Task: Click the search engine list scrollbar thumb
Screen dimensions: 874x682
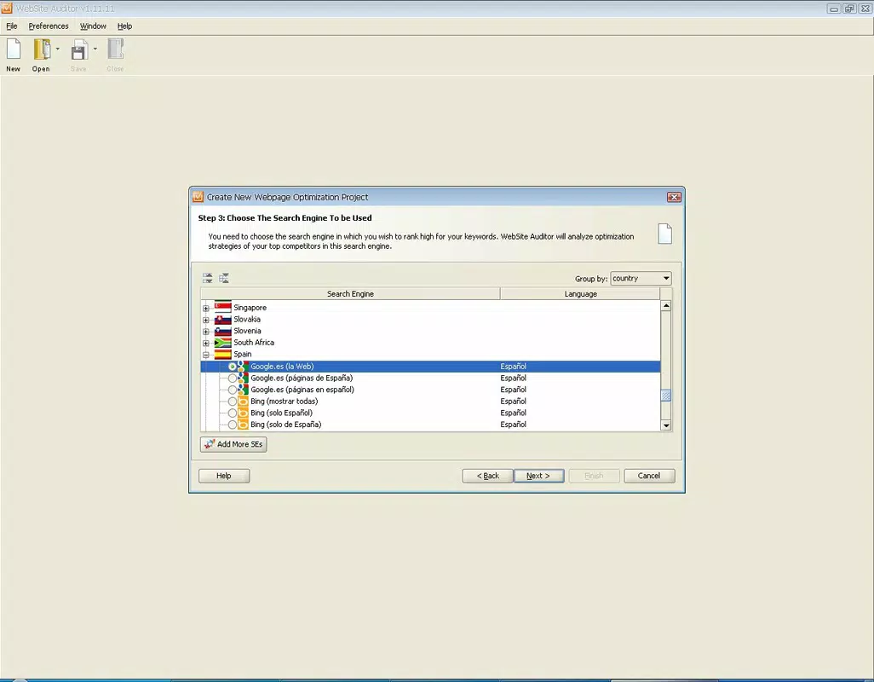Action: (666, 396)
